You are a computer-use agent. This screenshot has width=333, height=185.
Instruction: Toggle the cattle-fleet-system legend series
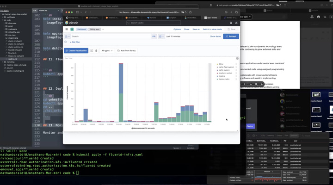(225, 67)
